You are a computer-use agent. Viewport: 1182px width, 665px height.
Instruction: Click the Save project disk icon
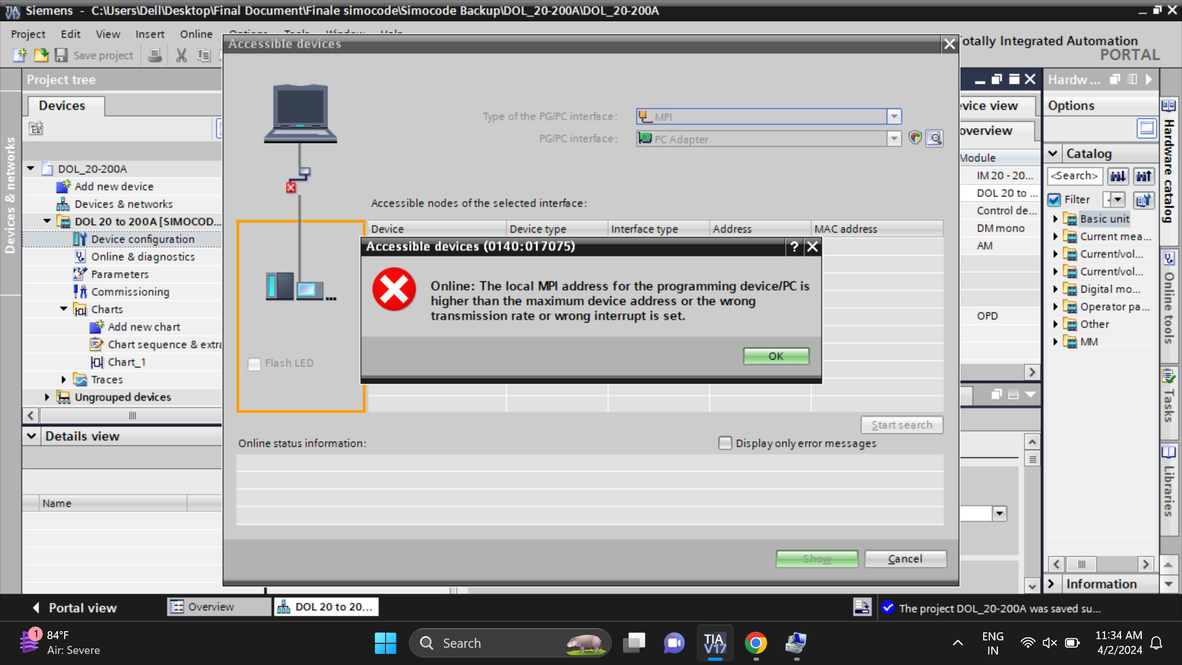pos(61,55)
